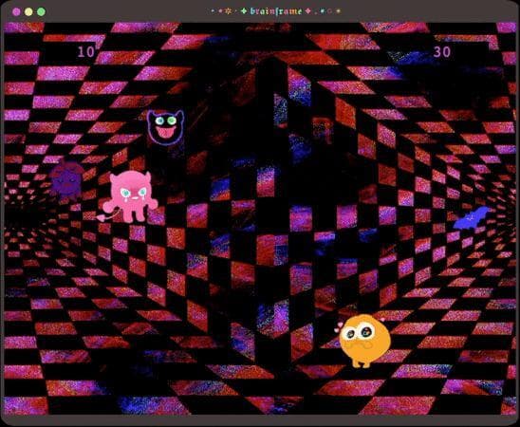This screenshot has height=427, width=520.
Task: Click the orange blob's feet
Action: [361, 364]
